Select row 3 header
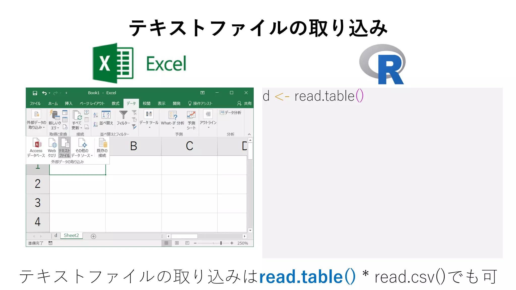 click(x=38, y=203)
